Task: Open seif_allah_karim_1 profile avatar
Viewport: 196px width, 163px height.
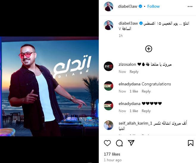Action: pyautogui.click(x=109, y=125)
